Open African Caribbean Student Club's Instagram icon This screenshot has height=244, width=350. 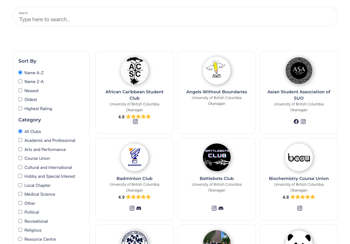tap(135, 121)
